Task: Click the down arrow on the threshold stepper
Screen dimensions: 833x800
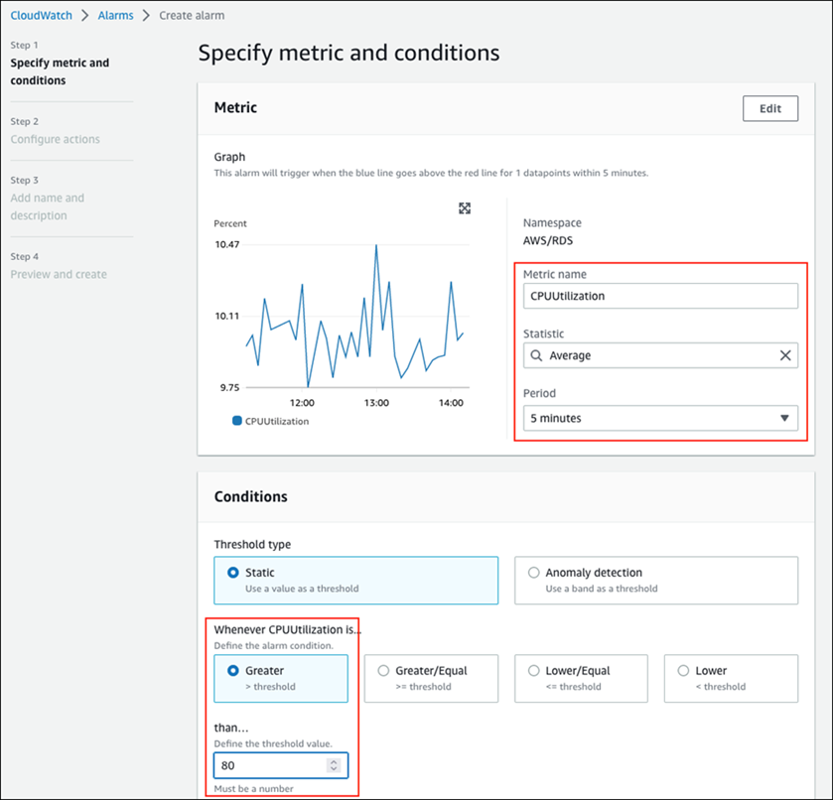Action: click(335, 769)
